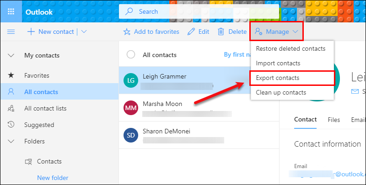Viewport: 366px width, 185px height.
Task: Collapse the navigation pane hamburger icon
Action: (11, 32)
